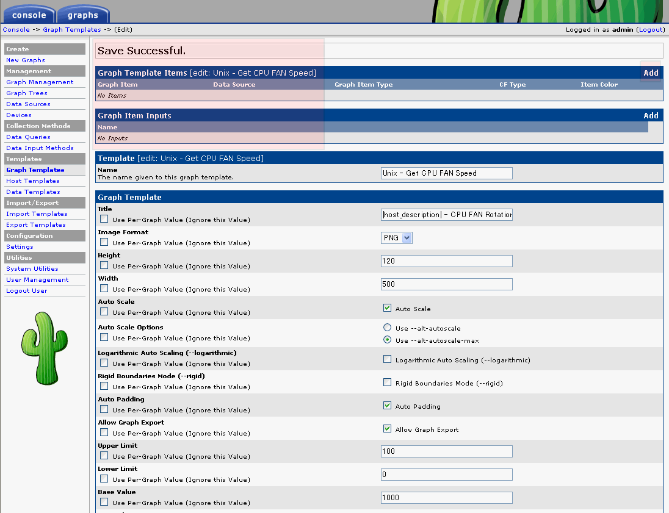
Task: Open the console tab
Action: point(29,15)
